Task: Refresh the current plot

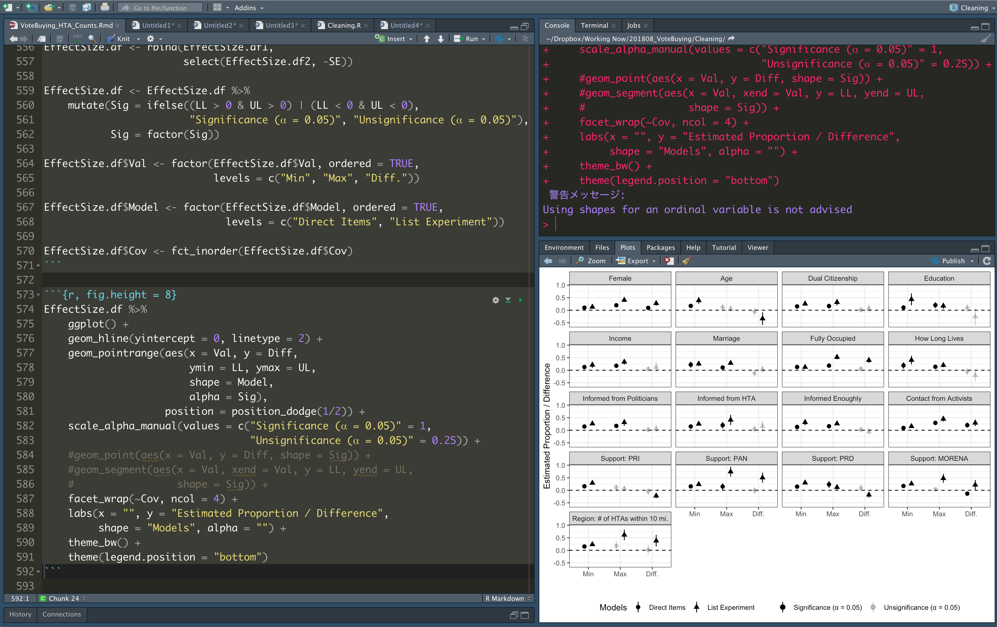Action: pos(987,261)
